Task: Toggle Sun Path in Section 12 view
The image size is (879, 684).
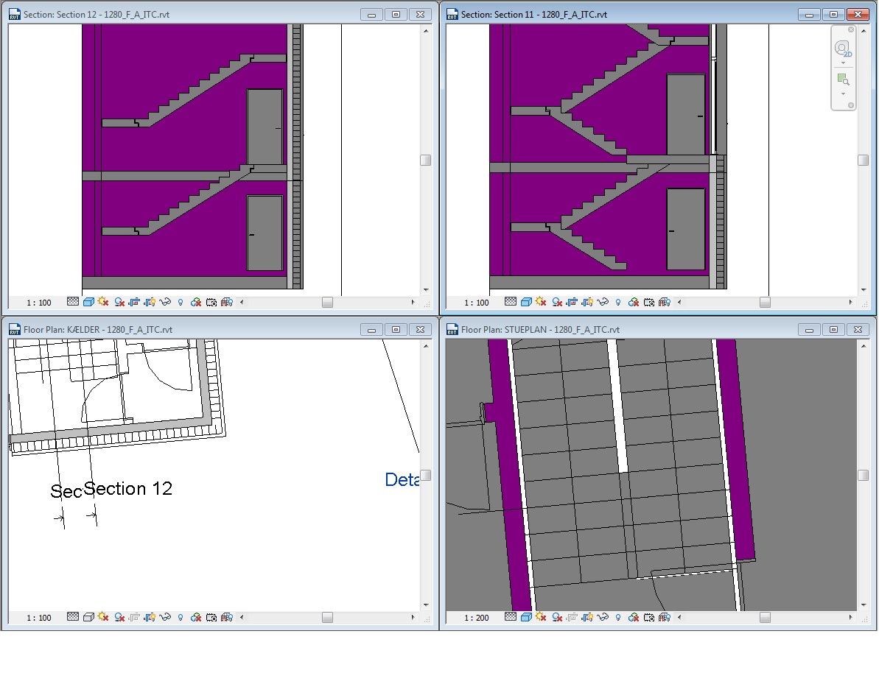Action: tap(102, 302)
